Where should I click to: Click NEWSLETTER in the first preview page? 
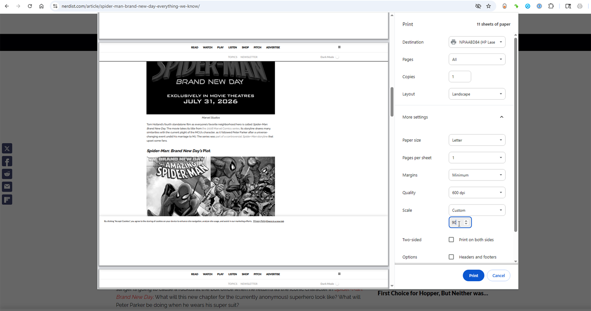(x=249, y=57)
